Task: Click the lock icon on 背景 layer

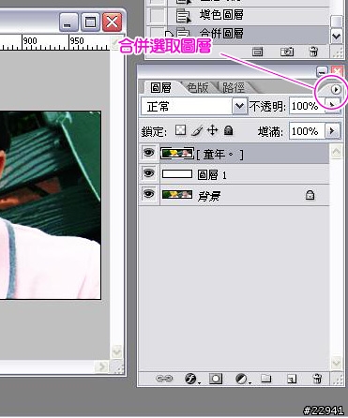Action: (x=310, y=195)
